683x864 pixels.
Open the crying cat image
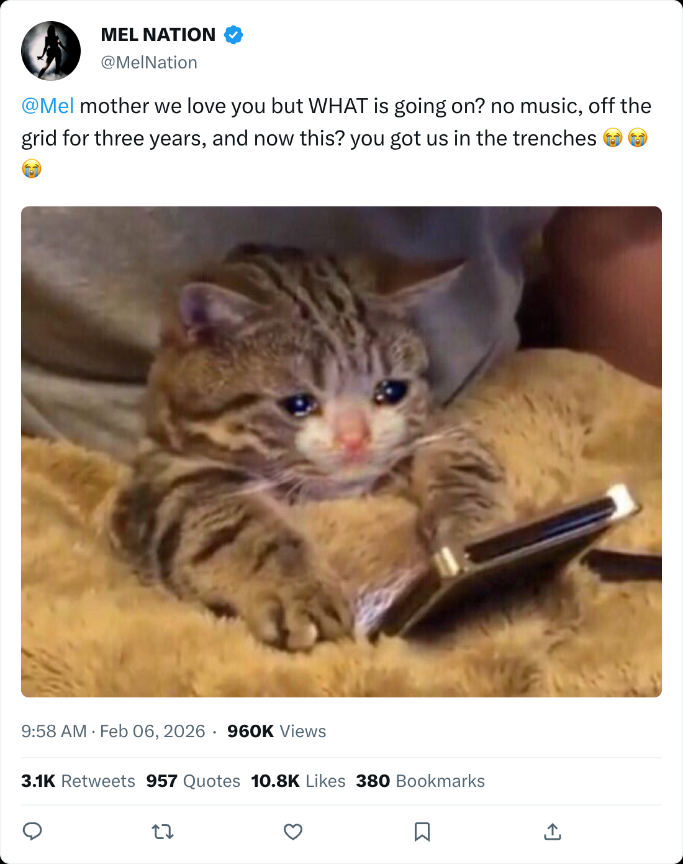point(341,452)
